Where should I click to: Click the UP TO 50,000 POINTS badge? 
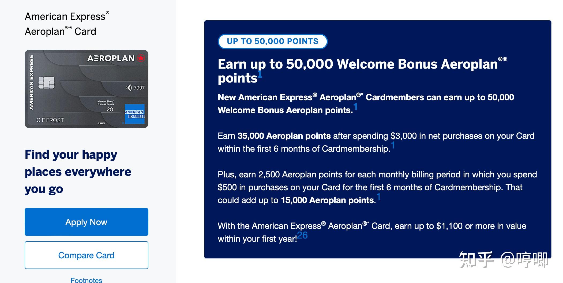[273, 41]
